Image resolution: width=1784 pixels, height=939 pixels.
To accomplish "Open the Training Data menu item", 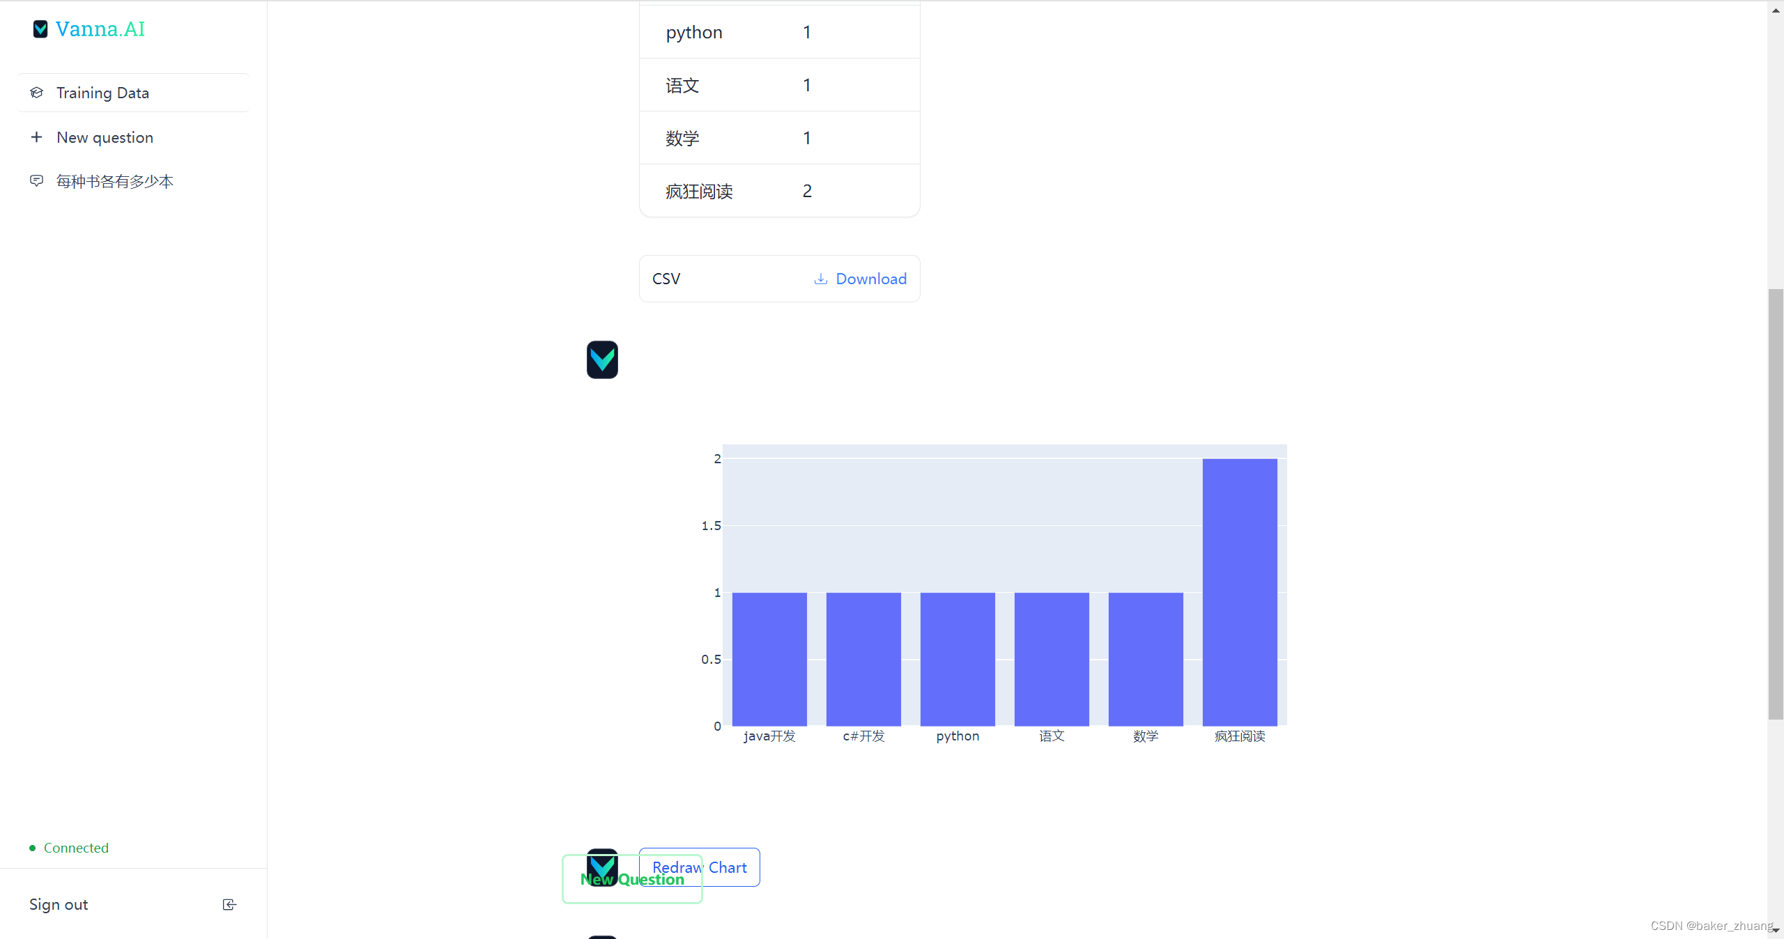I will point(102,93).
